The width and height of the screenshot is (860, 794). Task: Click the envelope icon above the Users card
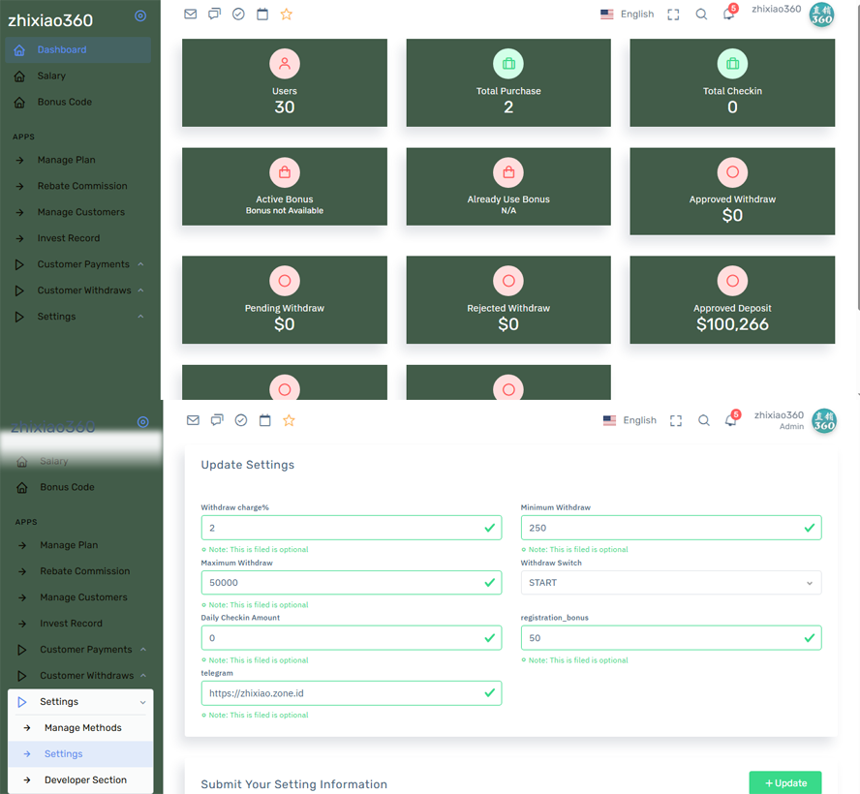click(190, 15)
